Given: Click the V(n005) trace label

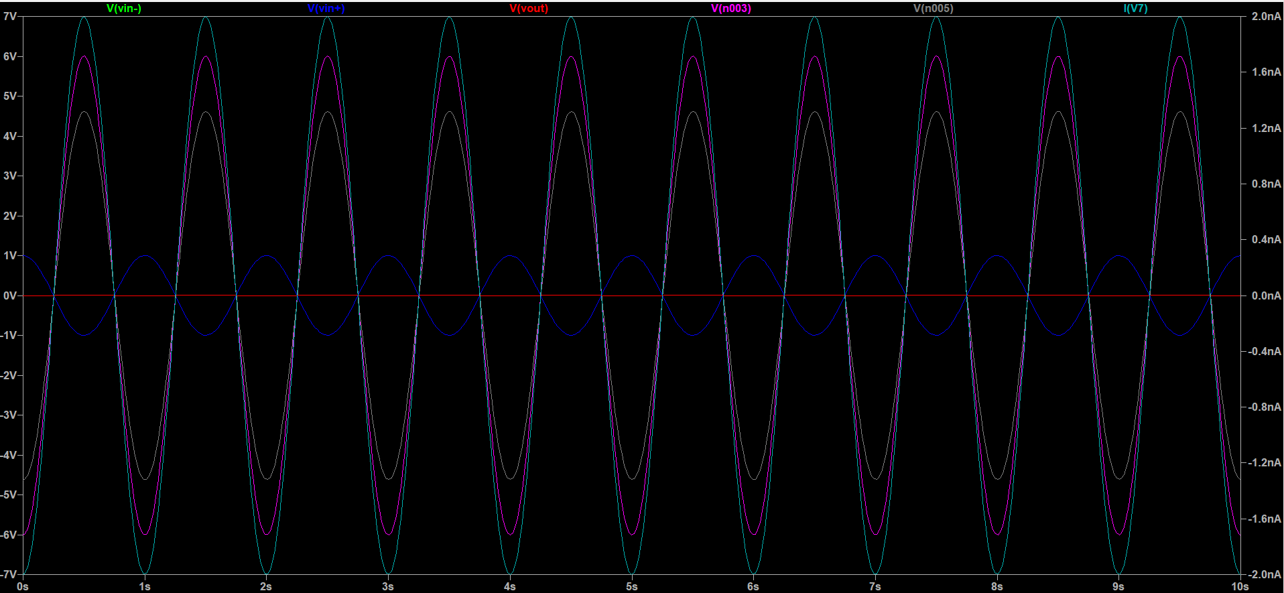Looking at the screenshot, I should coord(934,9).
